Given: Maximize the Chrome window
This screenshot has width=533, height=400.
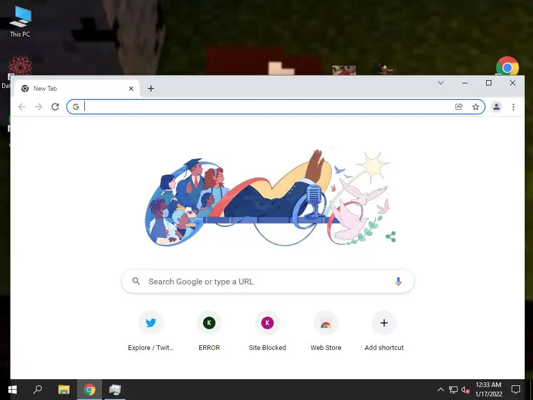Looking at the screenshot, I should pos(488,83).
